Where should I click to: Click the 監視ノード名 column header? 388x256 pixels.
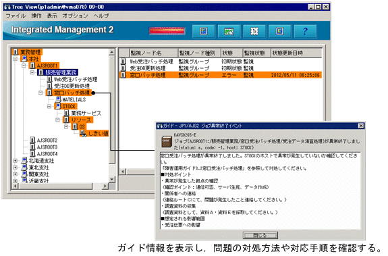coord(154,53)
